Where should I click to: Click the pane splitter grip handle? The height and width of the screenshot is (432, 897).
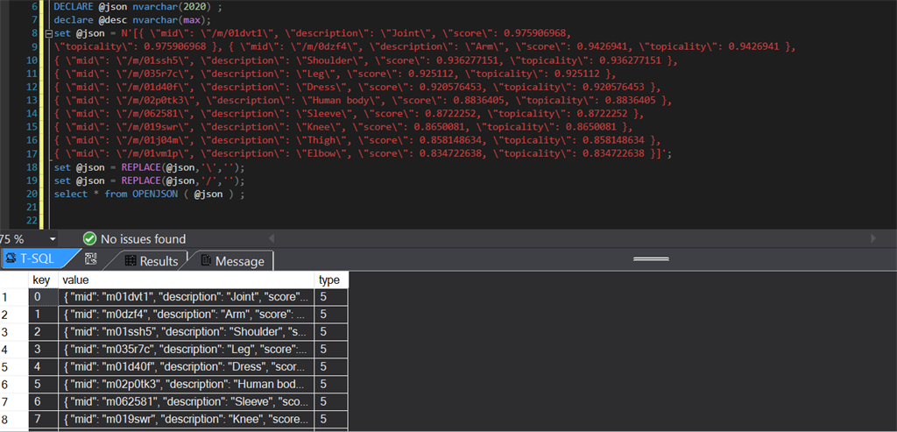[x=651, y=258]
